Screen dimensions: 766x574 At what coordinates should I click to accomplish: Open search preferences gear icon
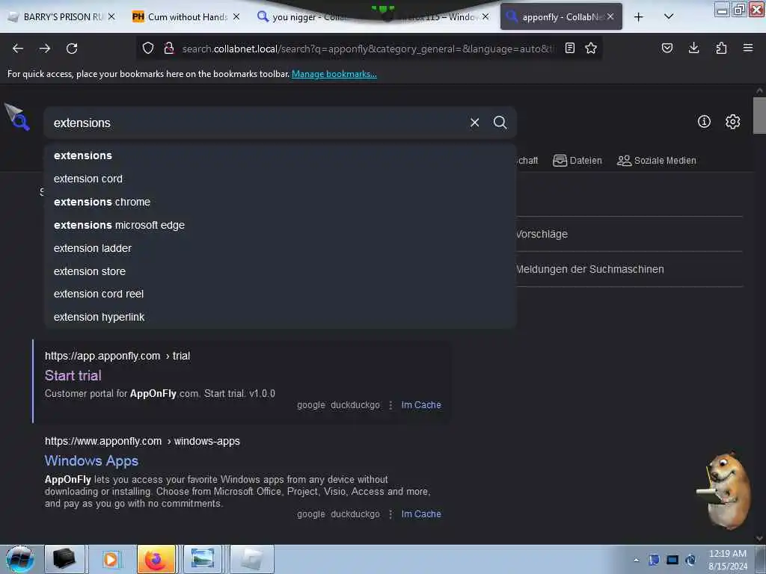(732, 122)
